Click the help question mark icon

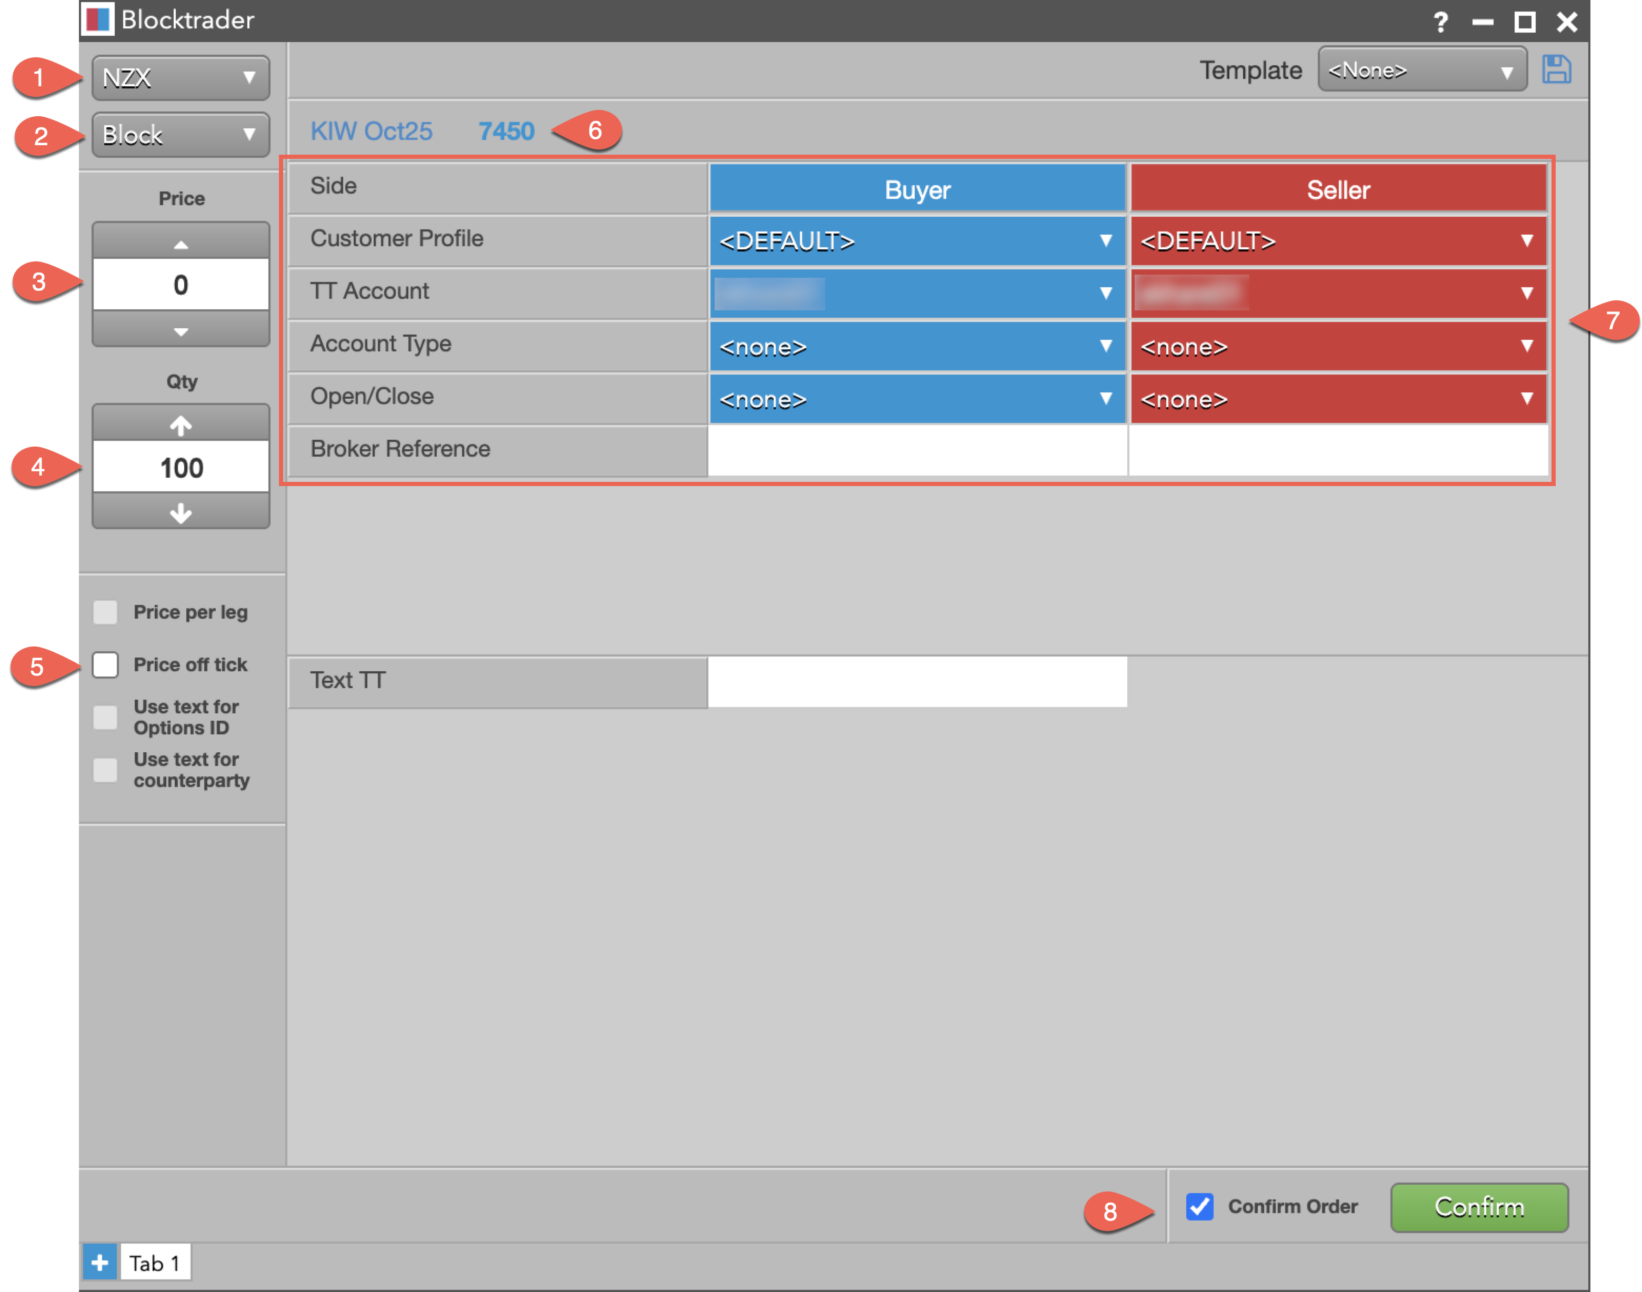1441,22
